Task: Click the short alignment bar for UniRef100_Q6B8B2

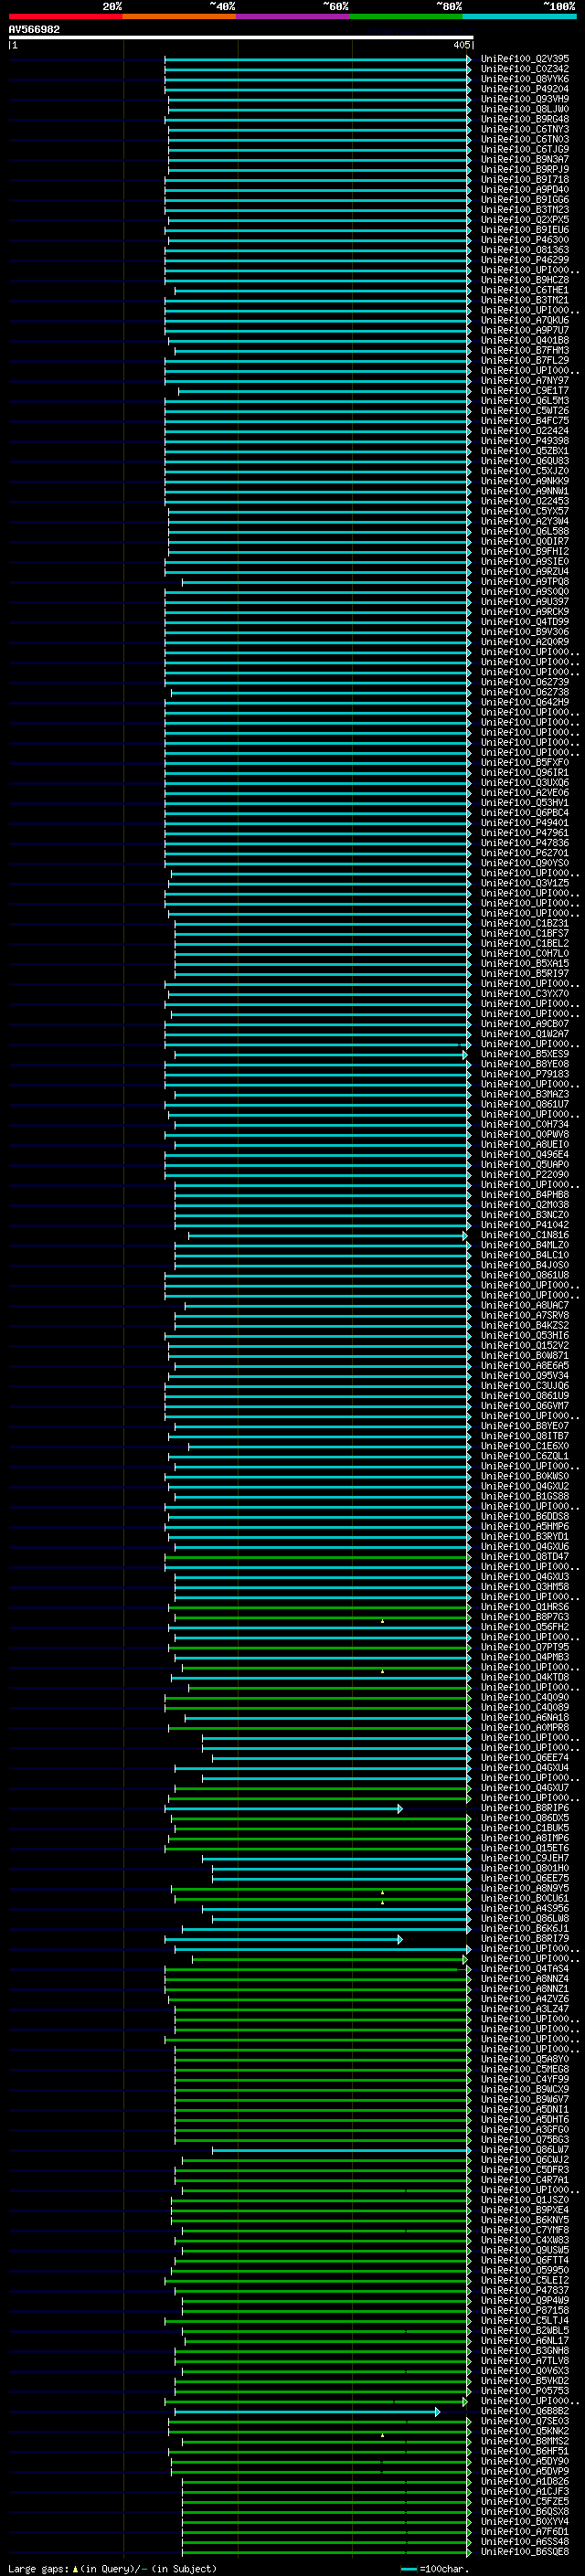Action: click(306, 2412)
